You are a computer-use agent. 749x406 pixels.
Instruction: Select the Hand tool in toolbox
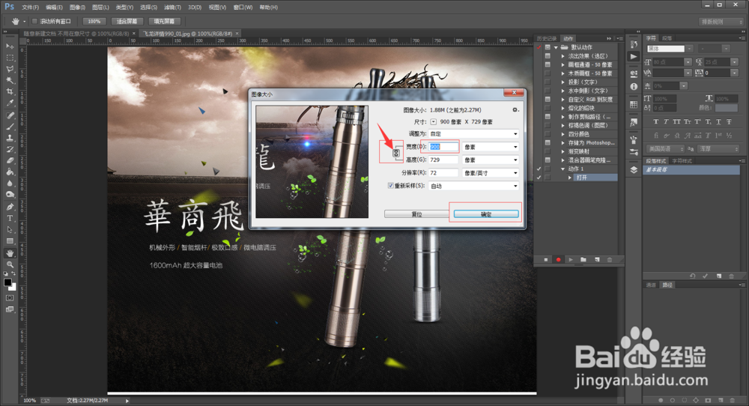pyautogui.click(x=10, y=252)
